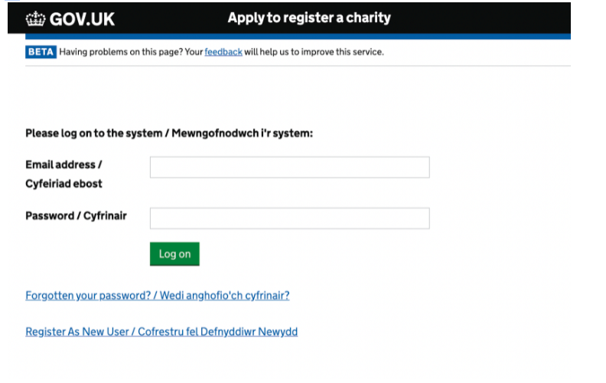The width and height of the screenshot is (606, 383).
Task: Click the 'Email address /' field label
Action: click(64, 165)
